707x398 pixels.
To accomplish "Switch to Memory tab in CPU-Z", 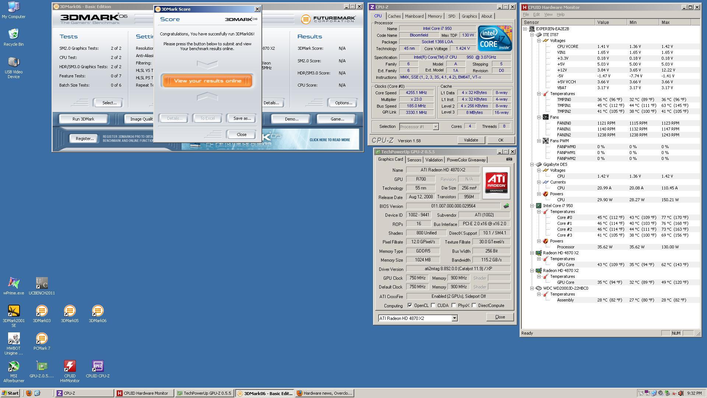I will point(435,16).
